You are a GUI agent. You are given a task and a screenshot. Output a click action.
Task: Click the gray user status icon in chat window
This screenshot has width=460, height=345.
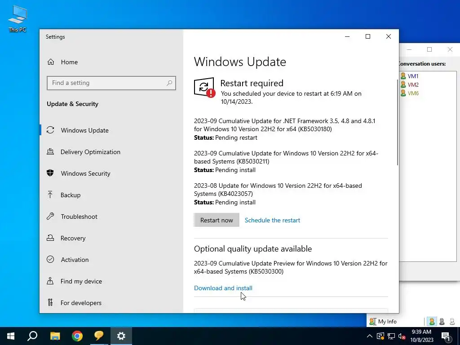pos(442,322)
